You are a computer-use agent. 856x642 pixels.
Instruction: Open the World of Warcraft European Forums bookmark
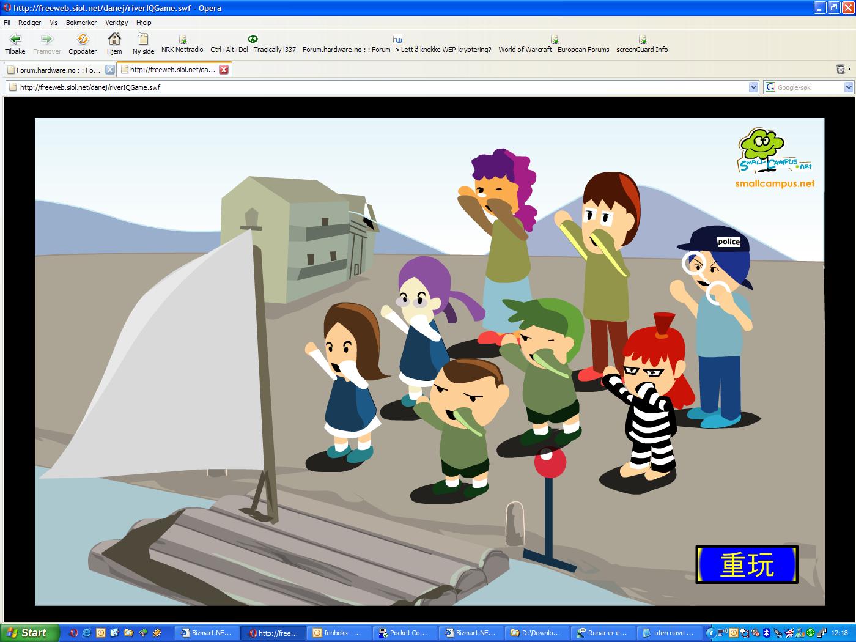(554, 45)
